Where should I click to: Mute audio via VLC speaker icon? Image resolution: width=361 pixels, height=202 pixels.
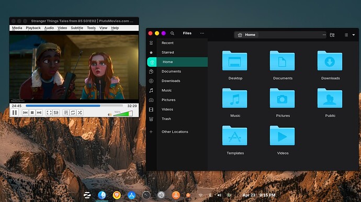109,114
